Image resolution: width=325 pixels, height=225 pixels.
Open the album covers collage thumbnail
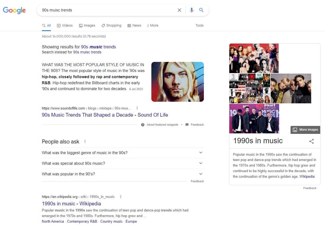tap(250, 88)
